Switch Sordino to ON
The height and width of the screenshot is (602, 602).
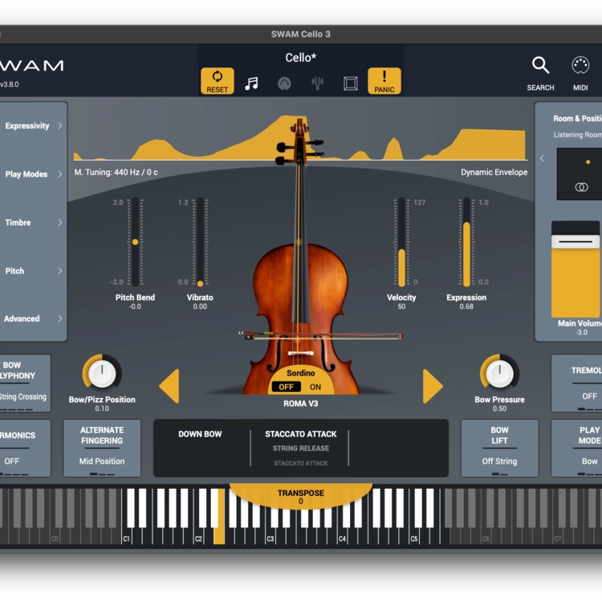point(315,387)
